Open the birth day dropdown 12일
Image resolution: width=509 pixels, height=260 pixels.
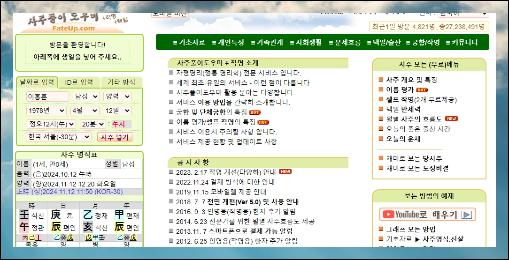click(x=117, y=111)
